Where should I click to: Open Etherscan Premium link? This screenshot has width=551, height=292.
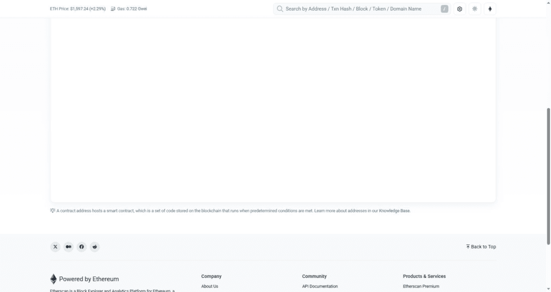pyautogui.click(x=421, y=287)
